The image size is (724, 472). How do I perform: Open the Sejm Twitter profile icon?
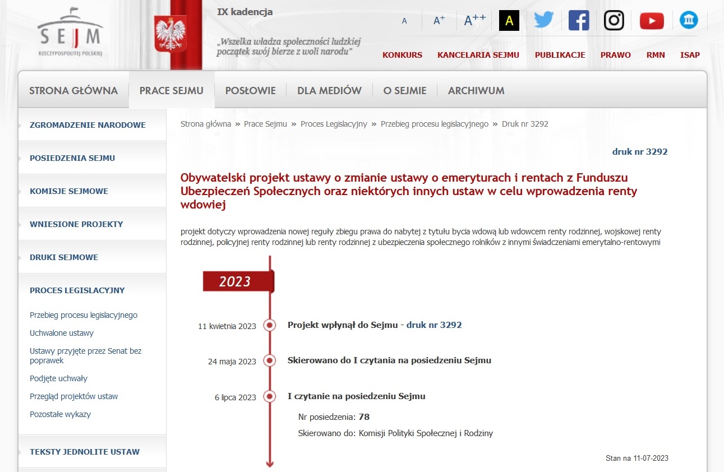(x=543, y=21)
